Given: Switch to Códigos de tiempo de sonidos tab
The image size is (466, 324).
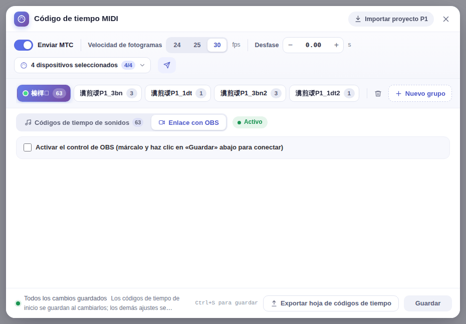Looking at the screenshot, I should pyautogui.click(x=84, y=122).
